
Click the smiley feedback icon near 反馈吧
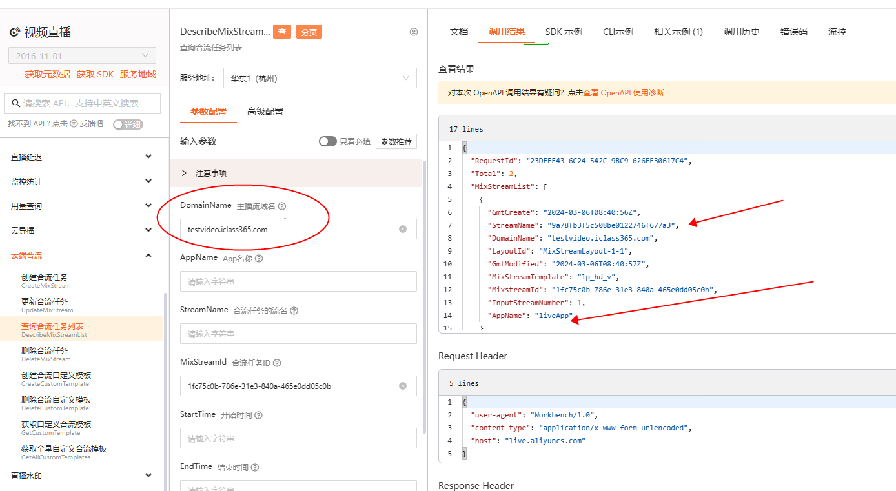[x=74, y=124]
